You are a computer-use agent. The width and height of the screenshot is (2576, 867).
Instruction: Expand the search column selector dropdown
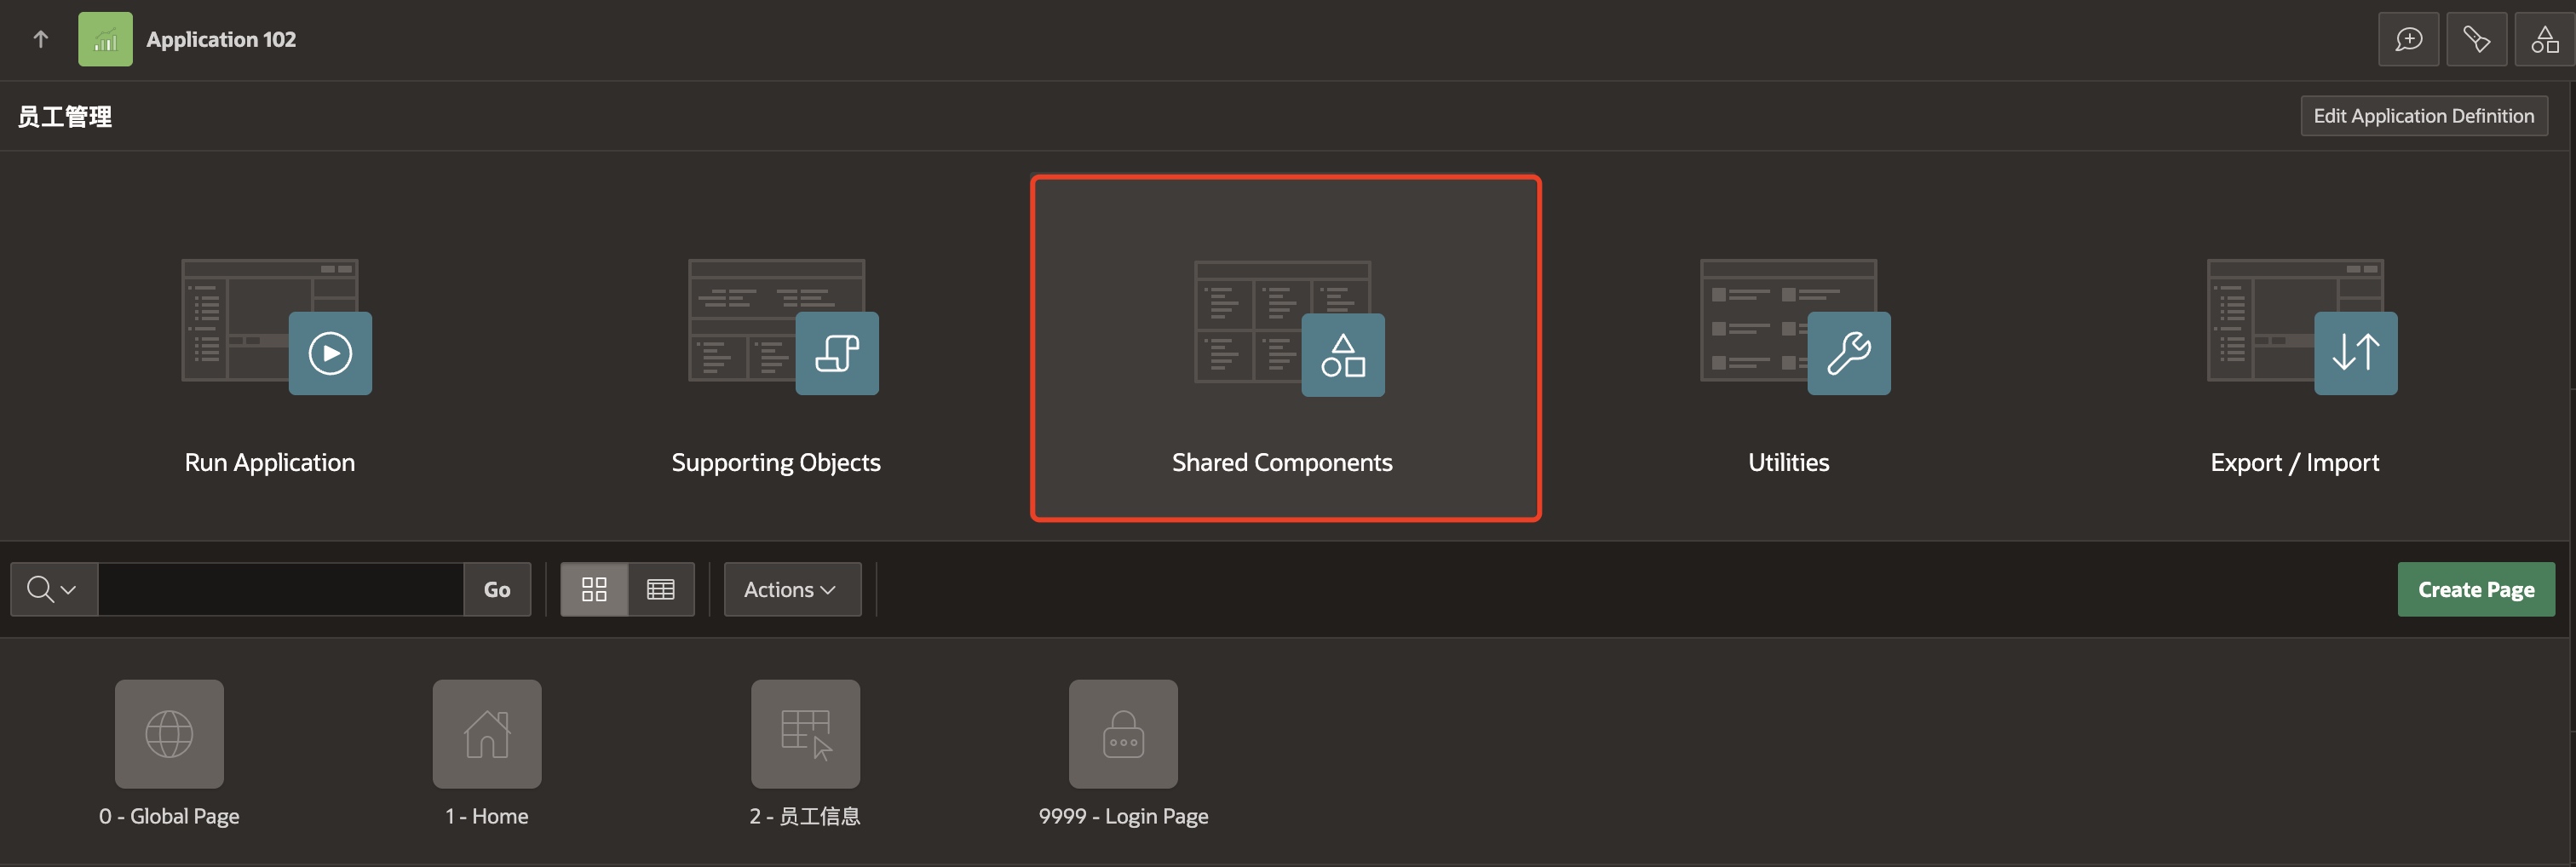(x=53, y=589)
